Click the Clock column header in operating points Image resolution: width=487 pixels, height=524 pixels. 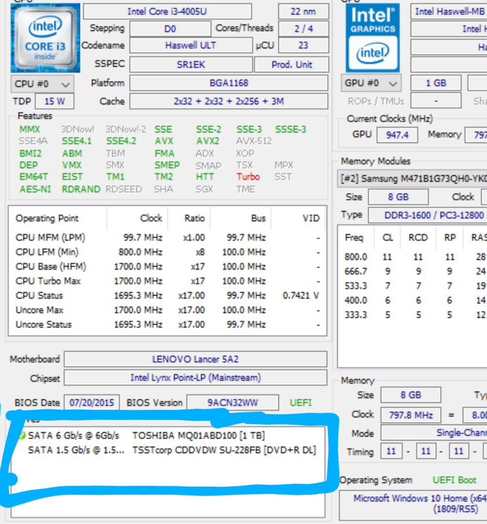(x=151, y=218)
